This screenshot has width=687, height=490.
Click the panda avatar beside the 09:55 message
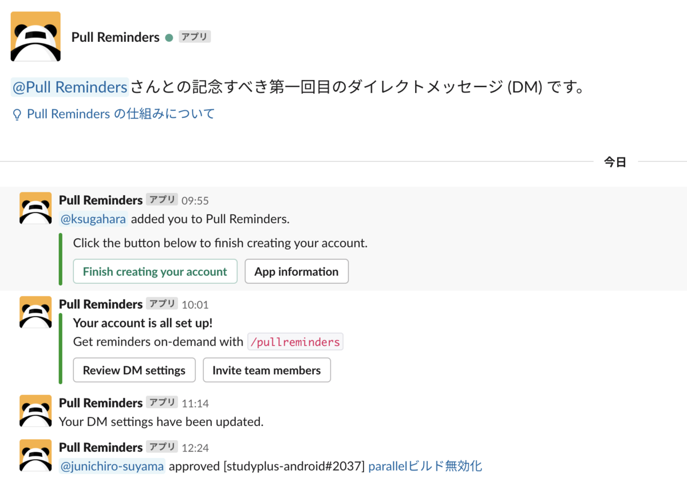click(x=35, y=208)
